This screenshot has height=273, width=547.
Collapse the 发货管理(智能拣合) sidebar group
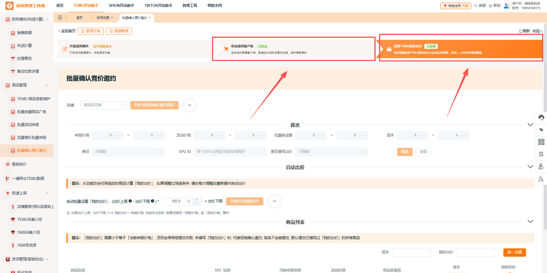tap(47, 259)
